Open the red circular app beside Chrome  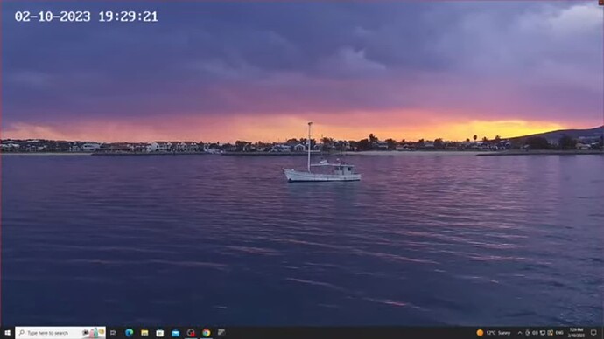click(191, 333)
